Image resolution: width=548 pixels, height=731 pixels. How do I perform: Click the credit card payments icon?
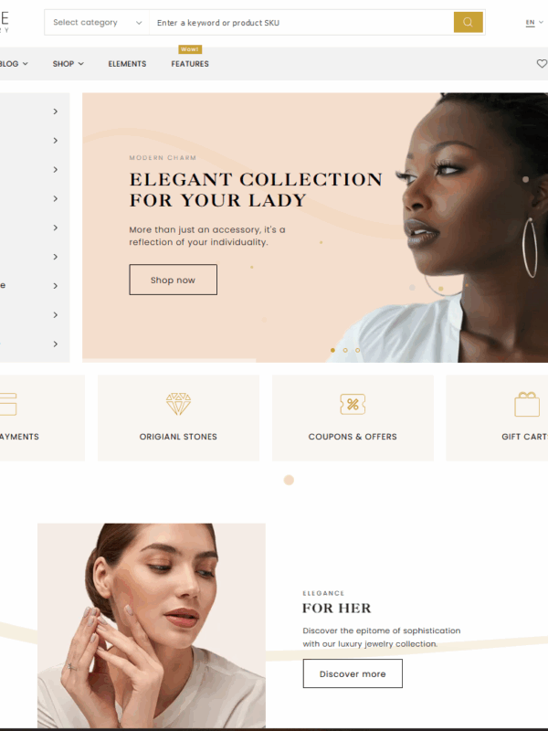tap(8, 404)
